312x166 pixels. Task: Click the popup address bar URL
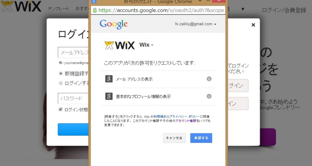pyautogui.click(x=161, y=10)
